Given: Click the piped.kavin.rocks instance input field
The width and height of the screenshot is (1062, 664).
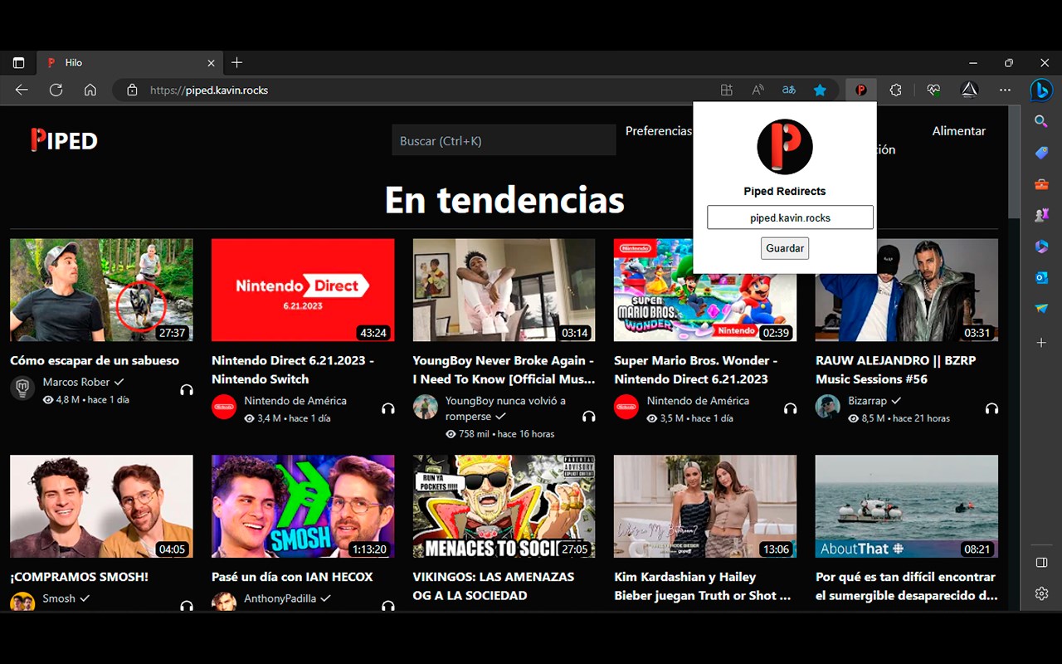Looking at the screenshot, I should (790, 217).
